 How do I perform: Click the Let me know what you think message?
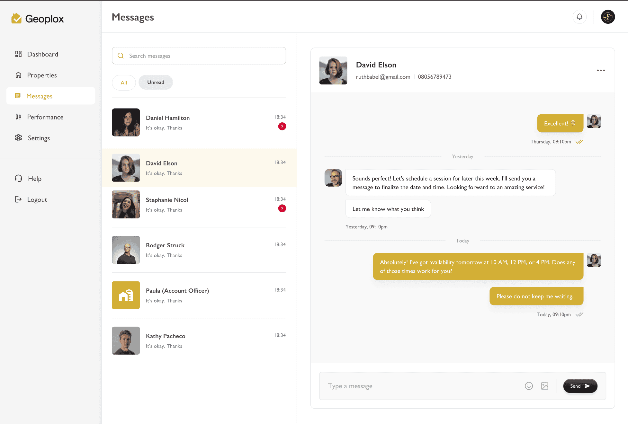(388, 209)
